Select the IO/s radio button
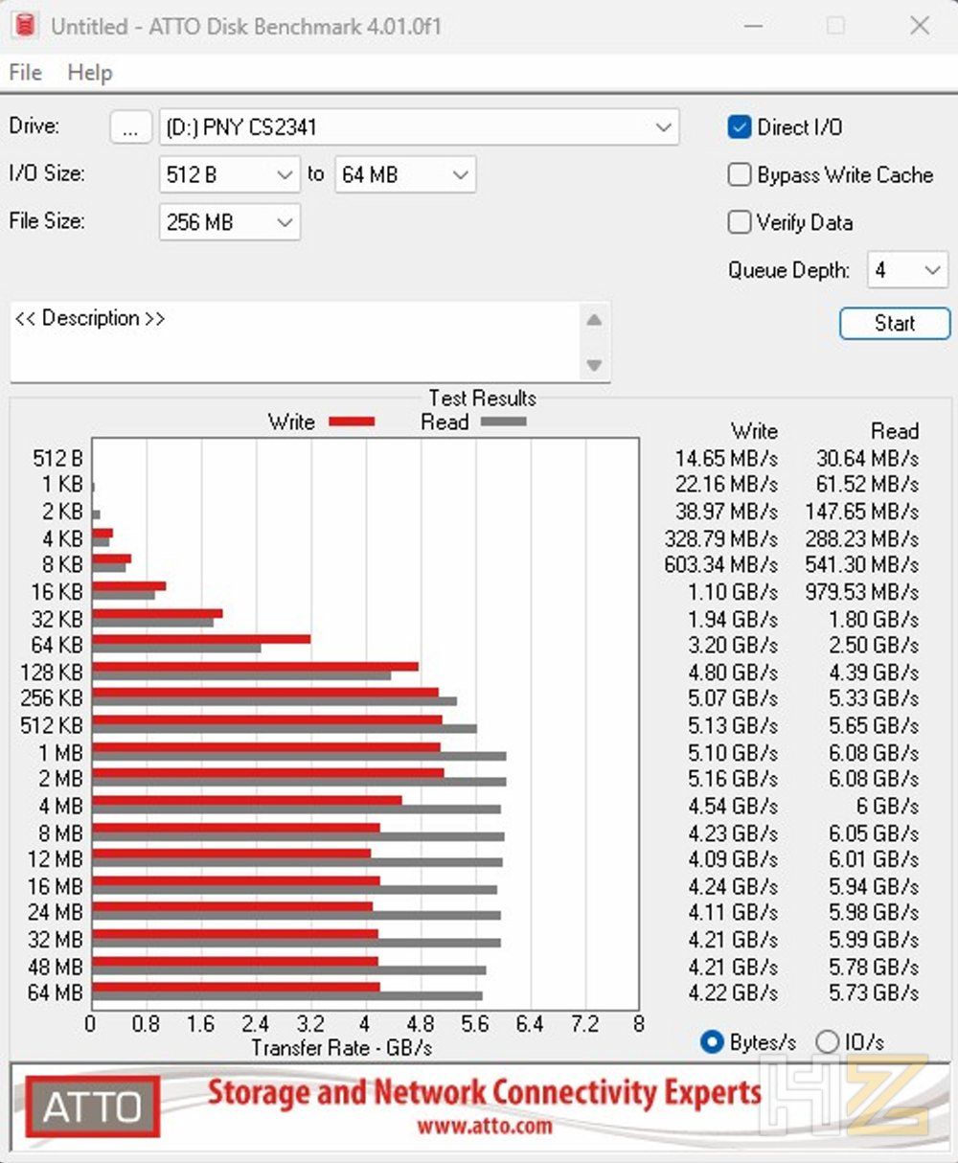 click(x=827, y=1042)
